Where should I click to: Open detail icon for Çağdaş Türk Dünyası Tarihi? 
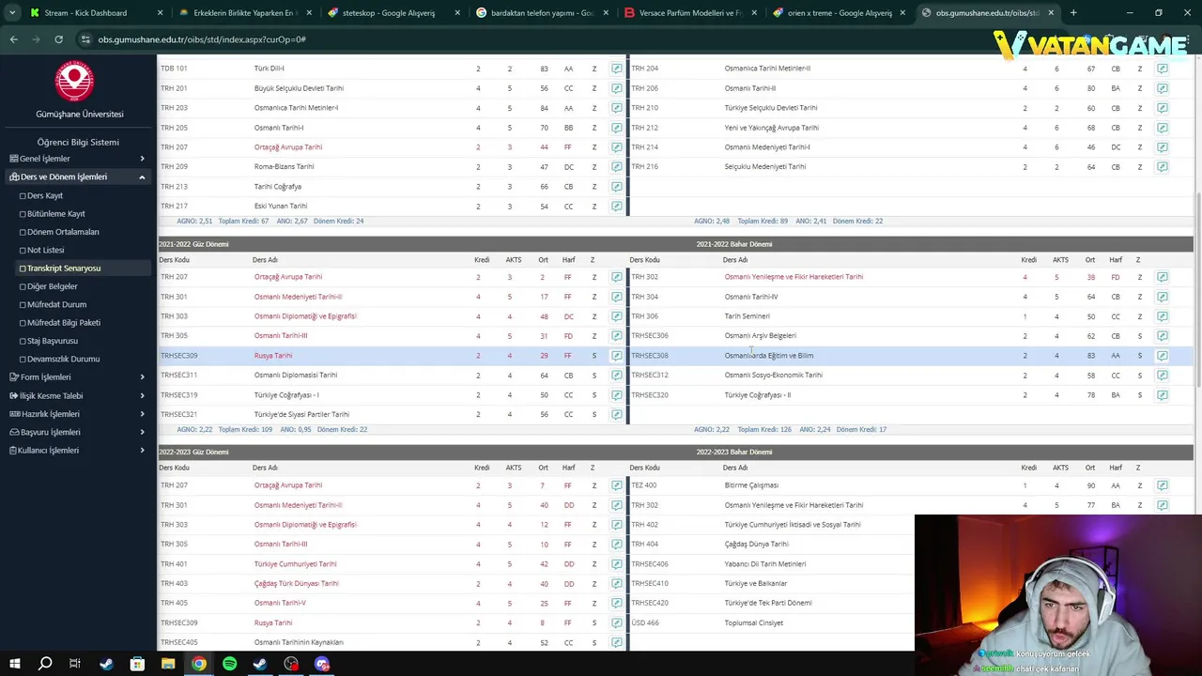[616, 584]
